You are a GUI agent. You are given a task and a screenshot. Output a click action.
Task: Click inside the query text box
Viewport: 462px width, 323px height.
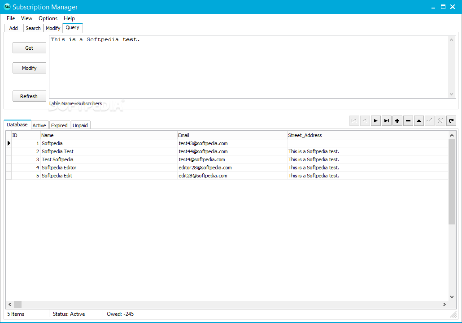tap(248, 67)
